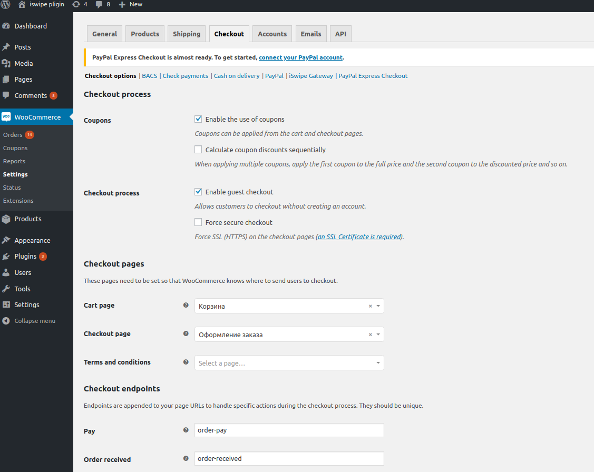
Task: Click the Settings sliders icon in sidebar
Action: point(6,304)
